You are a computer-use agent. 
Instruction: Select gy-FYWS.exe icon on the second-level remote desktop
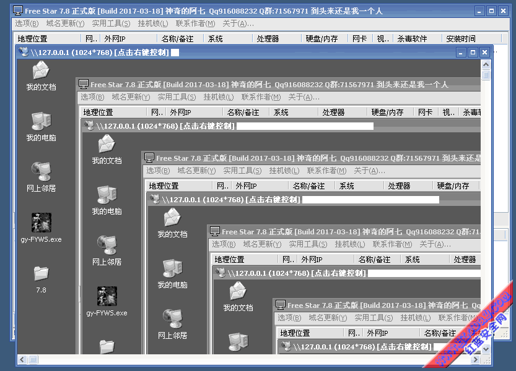click(x=107, y=302)
